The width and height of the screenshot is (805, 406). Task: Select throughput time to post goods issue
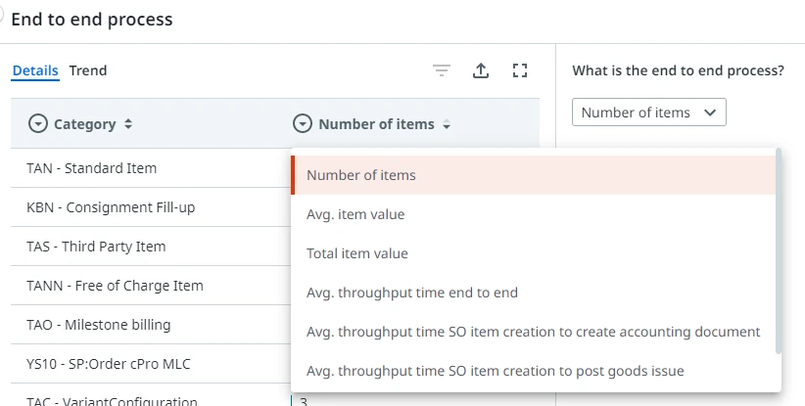point(534,371)
